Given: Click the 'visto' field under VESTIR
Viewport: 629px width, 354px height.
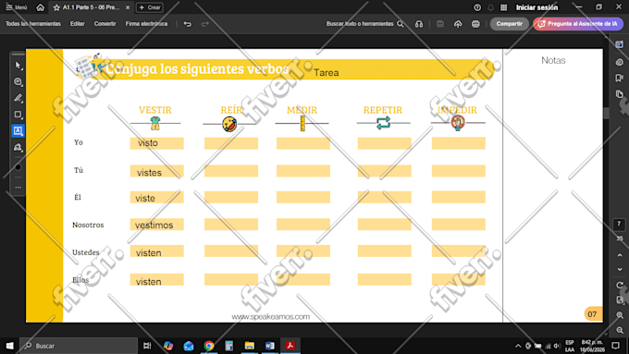Looking at the screenshot, I should point(157,143).
